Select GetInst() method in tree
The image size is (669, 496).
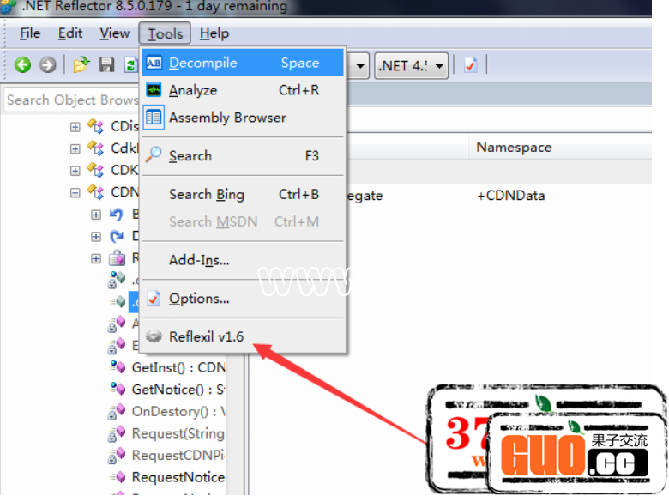[178, 367]
